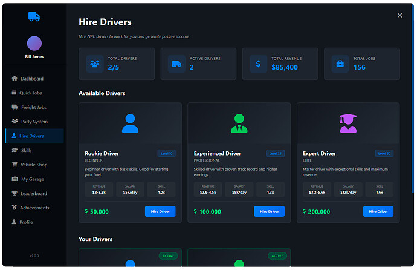Click the blue truck logo icon

click(x=34, y=17)
